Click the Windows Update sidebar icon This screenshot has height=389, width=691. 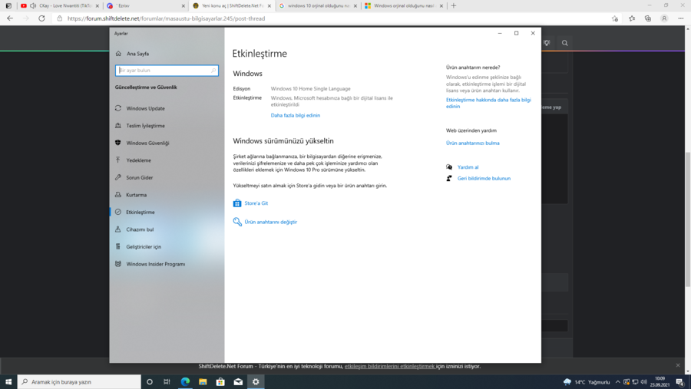point(118,108)
